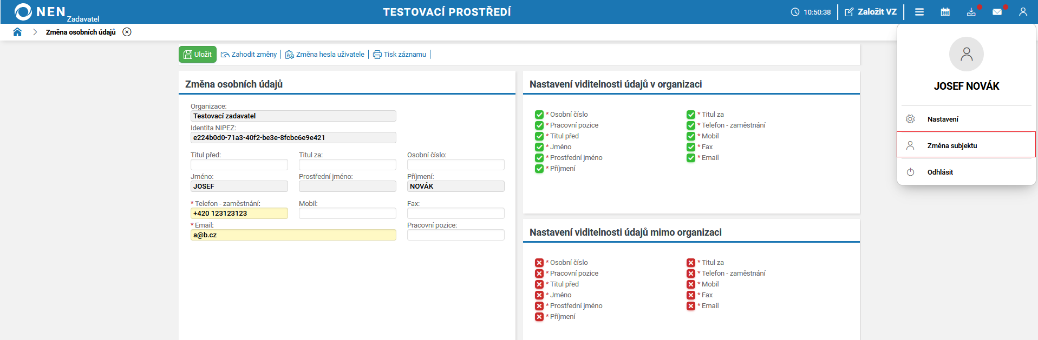1038x340 pixels.
Task: Uncheck Telefon - zaměstnání visibility in organization
Action: [x=691, y=125]
